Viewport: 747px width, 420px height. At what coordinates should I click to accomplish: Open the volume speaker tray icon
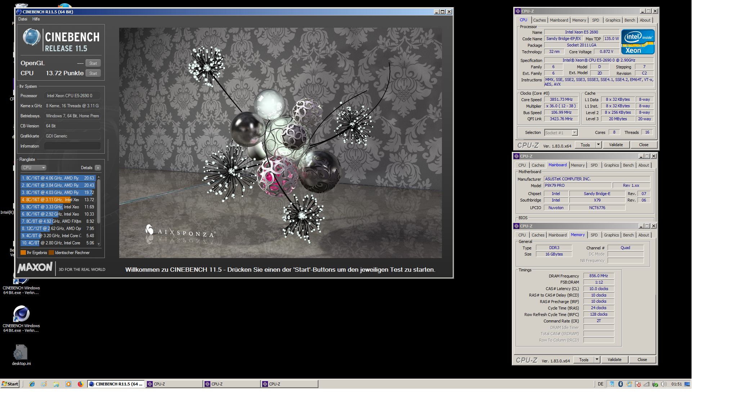663,384
